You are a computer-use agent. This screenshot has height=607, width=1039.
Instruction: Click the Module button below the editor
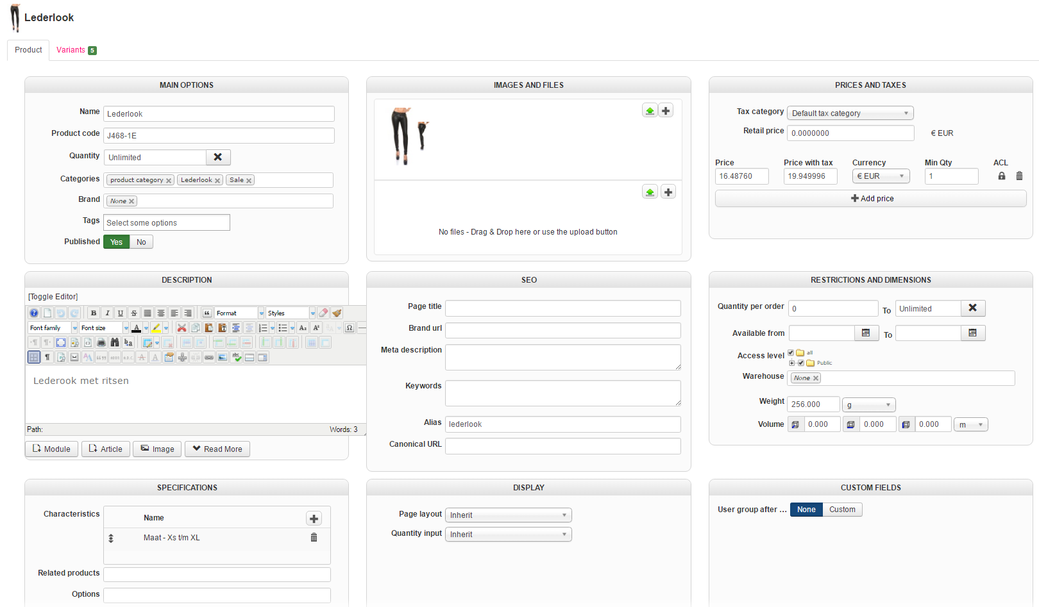[x=52, y=449]
